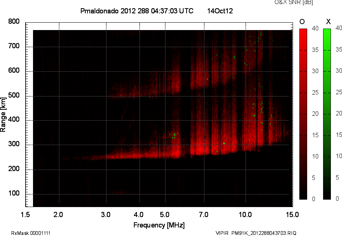Image resolution: width=342 pixels, height=236 pixels.
Task: Click the 20 dB tick on the O scale
Action: pyautogui.click(x=315, y=114)
